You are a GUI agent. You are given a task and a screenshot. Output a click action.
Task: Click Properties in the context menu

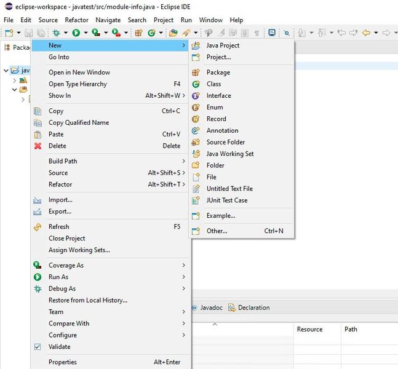pyautogui.click(x=110, y=362)
